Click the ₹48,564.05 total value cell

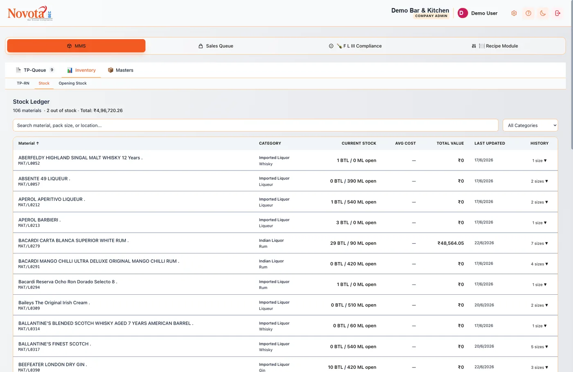click(451, 243)
